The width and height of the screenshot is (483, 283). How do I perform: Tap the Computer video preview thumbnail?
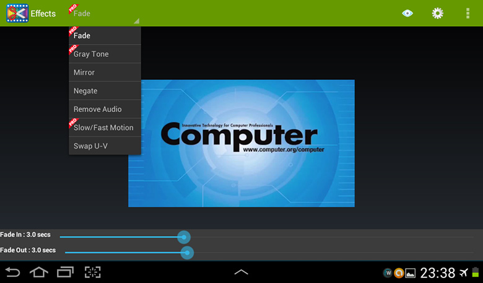(x=241, y=144)
